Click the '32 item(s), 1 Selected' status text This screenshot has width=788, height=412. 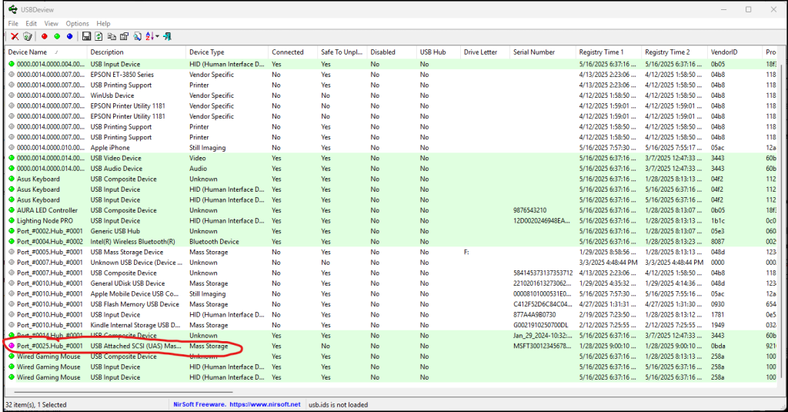pos(35,404)
